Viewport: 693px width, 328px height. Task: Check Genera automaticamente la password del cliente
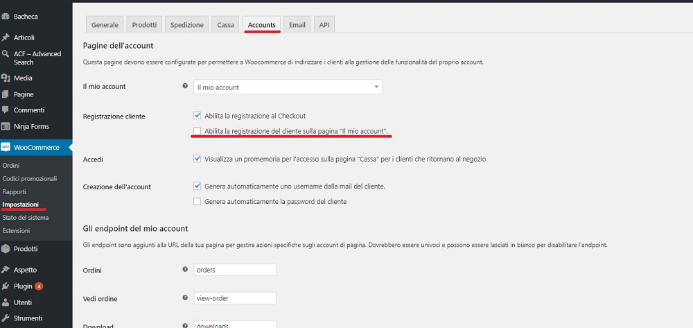click(x=197, y=202)
